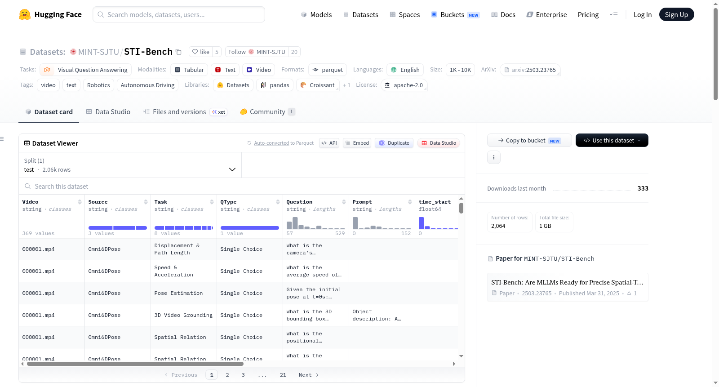719x387 pixels.
Task: Jump to page 21 of the table
Action: [283, 375]
